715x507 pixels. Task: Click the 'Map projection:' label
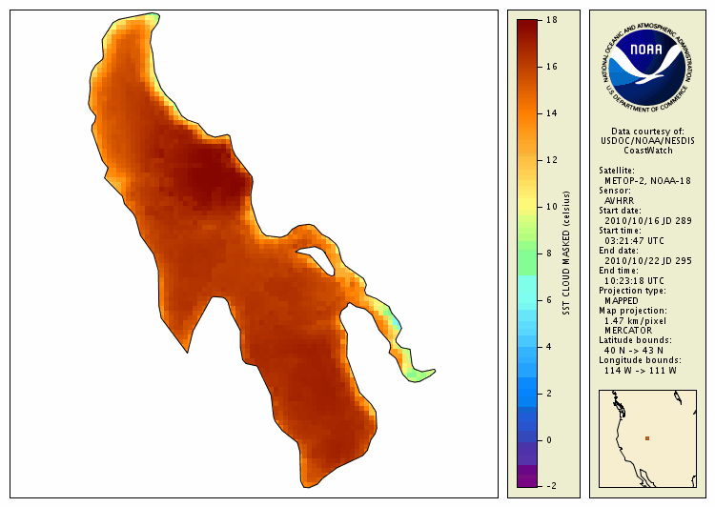(632, 311)
